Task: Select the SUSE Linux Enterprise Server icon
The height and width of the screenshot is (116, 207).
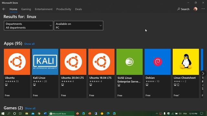Action: (x=129, y=62)
